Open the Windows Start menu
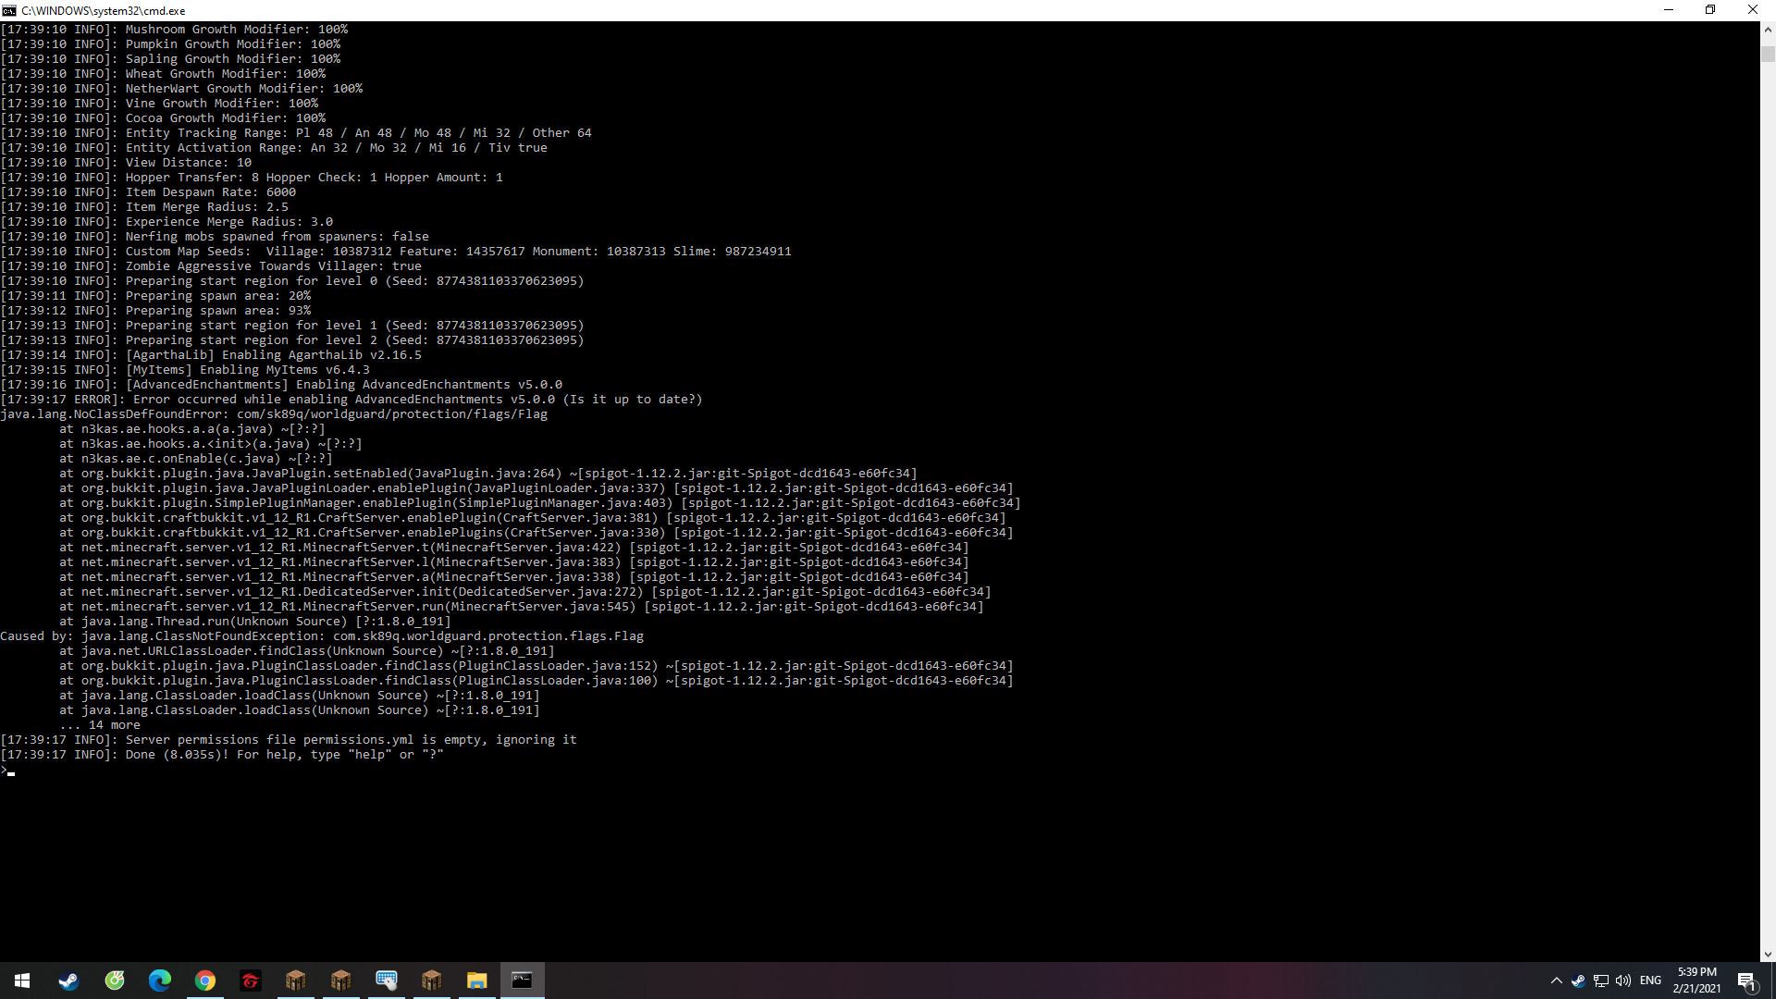The width and height of the screenshot is (1776, 999). (22, 980)
